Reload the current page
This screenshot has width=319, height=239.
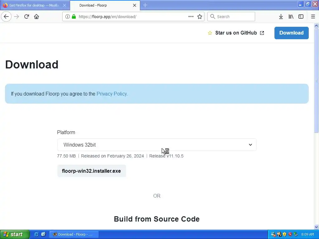pos(27,16)
